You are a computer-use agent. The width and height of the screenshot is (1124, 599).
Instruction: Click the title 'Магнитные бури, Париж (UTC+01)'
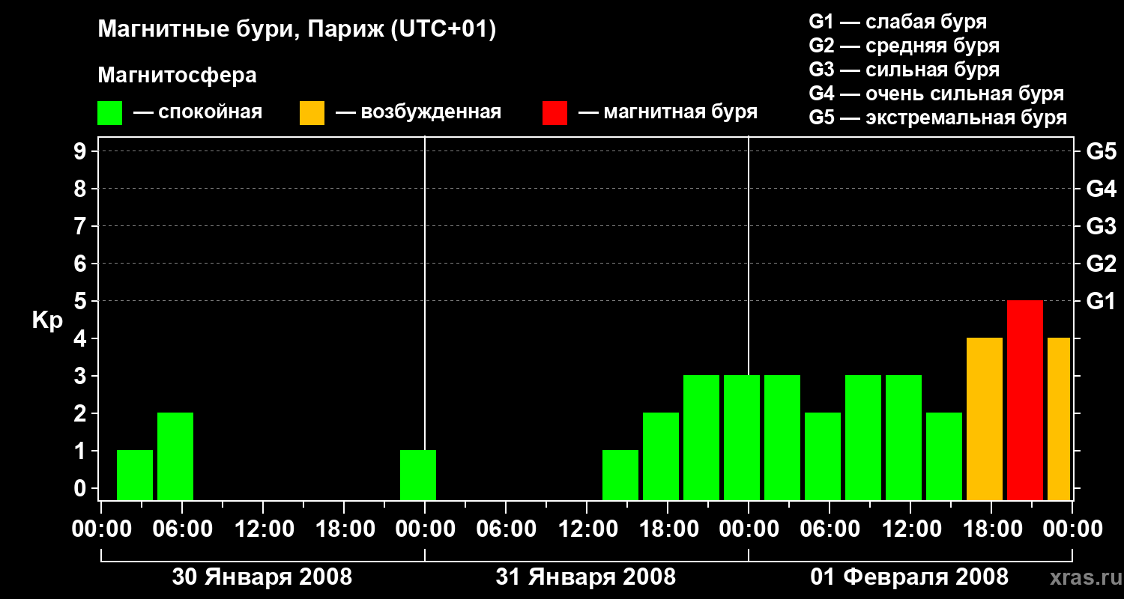tap(297, 30)
